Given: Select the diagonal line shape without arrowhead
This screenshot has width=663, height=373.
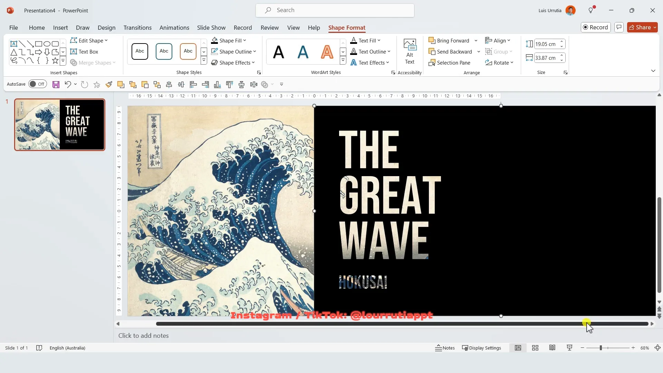Looking at the screenshot, I should pyautogui.click(x=22, y=44).
